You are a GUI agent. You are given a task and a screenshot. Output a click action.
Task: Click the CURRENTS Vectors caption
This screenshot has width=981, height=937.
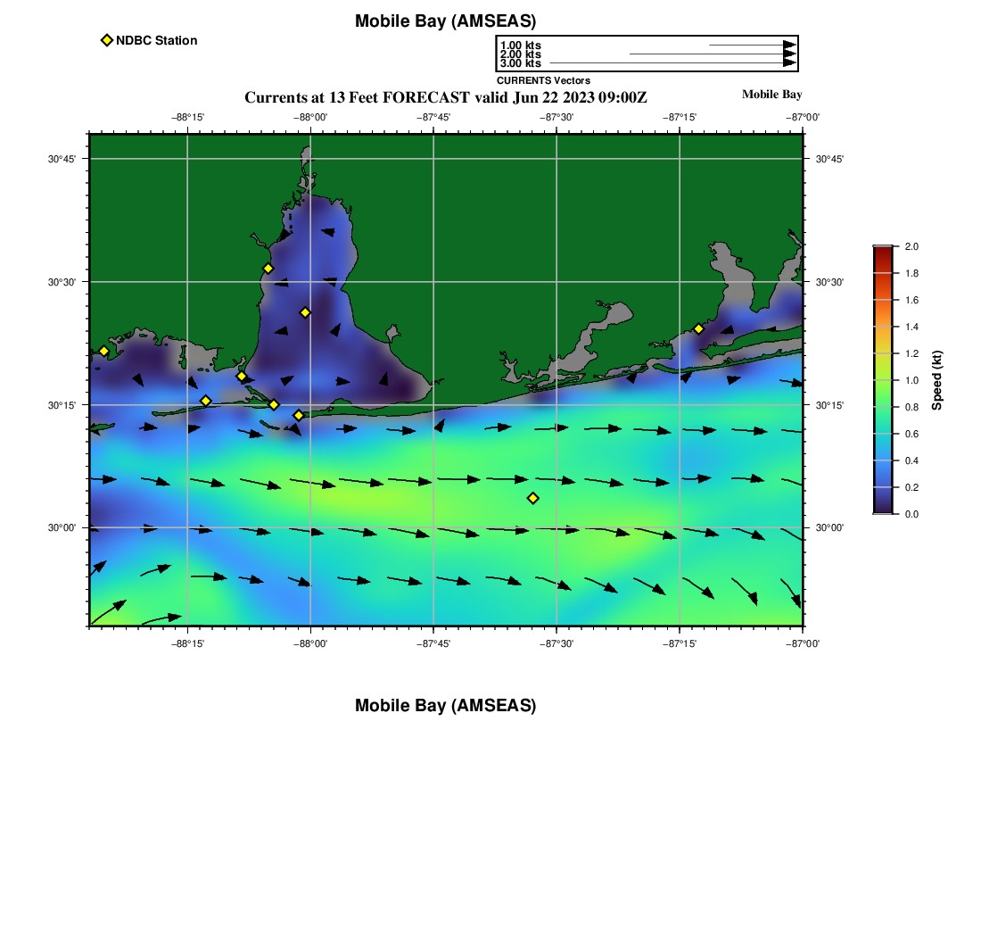coord(543,80)
